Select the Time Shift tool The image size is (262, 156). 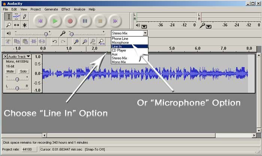tap(16, 25)
